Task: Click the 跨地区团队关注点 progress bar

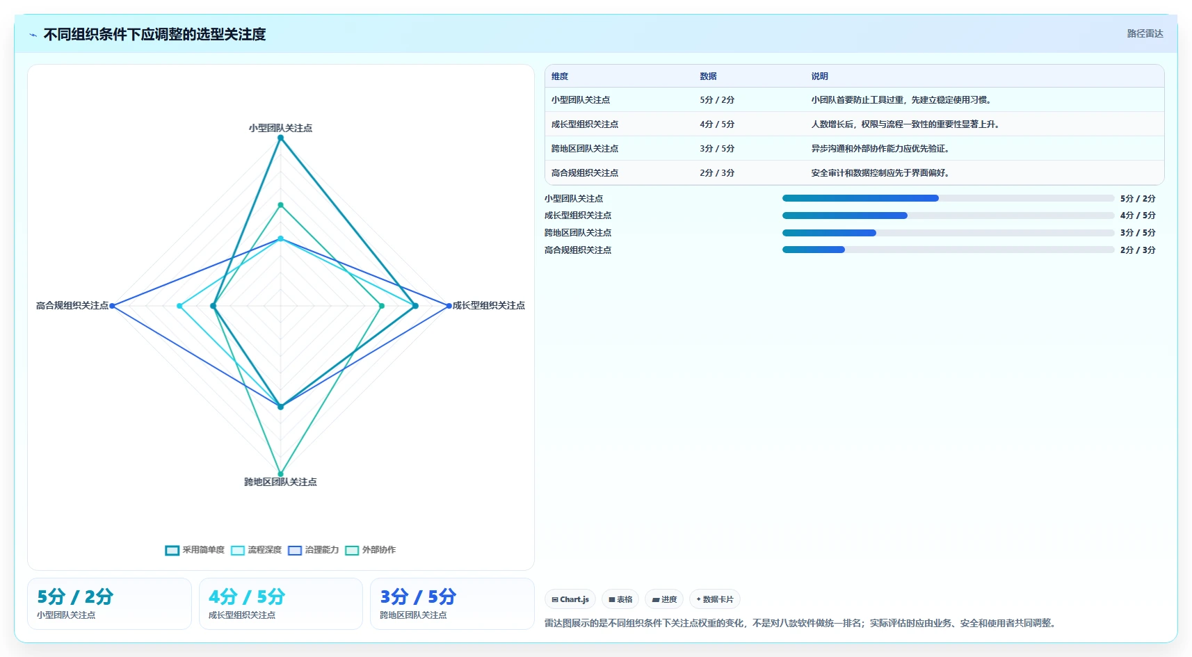Action: point(948,233)
